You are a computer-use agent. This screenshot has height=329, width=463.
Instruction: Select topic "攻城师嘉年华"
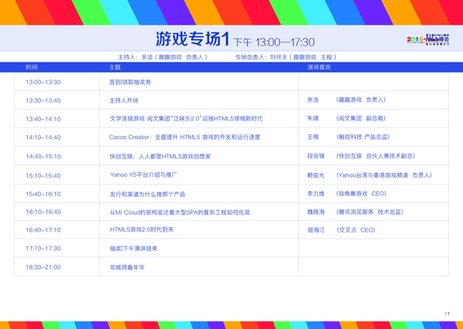(x=127, y=267)
